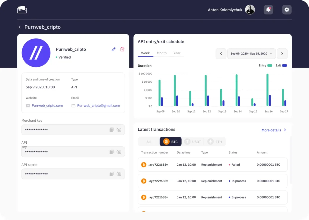The width and height of the screenshot is (309, 220).
Task: Click the green Entry legend swatch
Action: coord(269,65)
